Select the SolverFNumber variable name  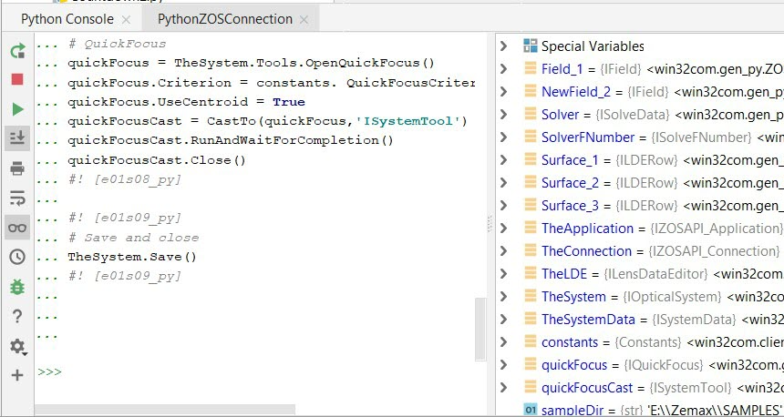click(588, 137)
